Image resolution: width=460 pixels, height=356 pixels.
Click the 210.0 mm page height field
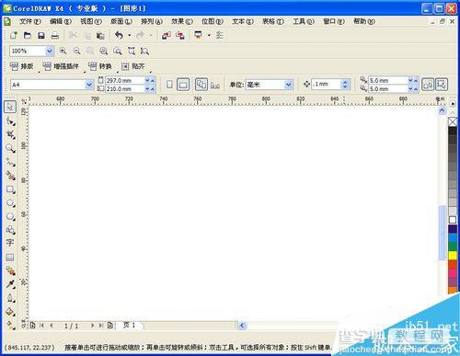124,89
